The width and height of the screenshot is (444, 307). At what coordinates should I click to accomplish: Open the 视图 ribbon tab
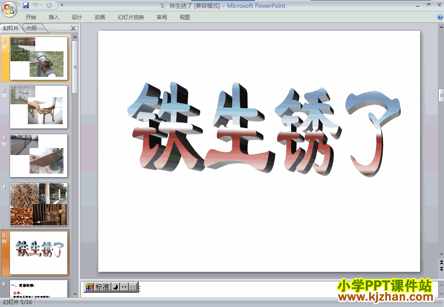(x=185, y=17)
